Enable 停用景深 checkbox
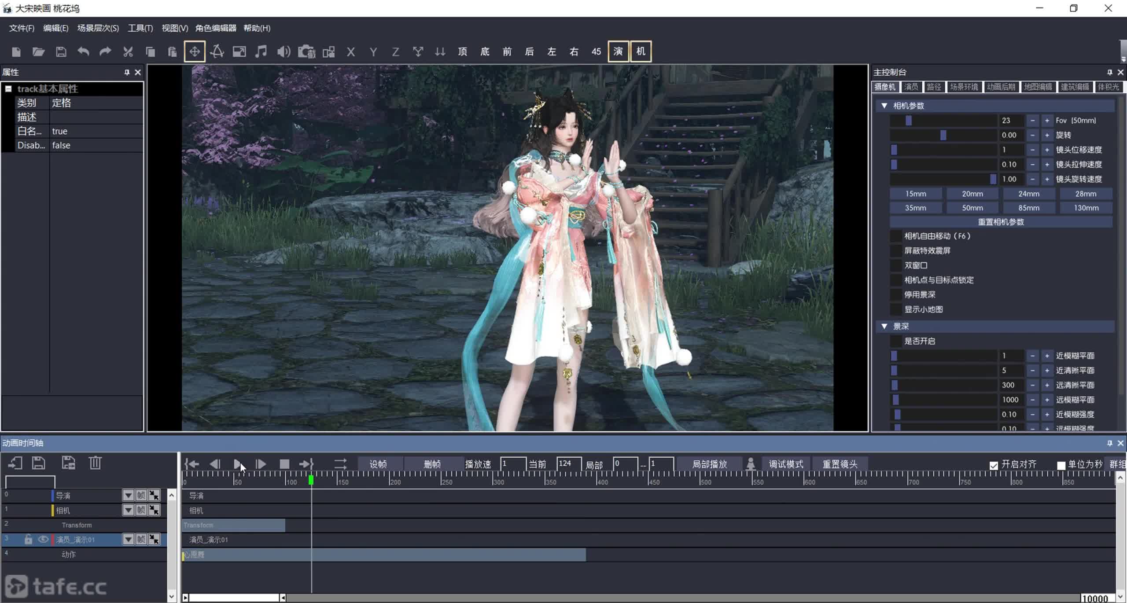 (x=896, y=295)
